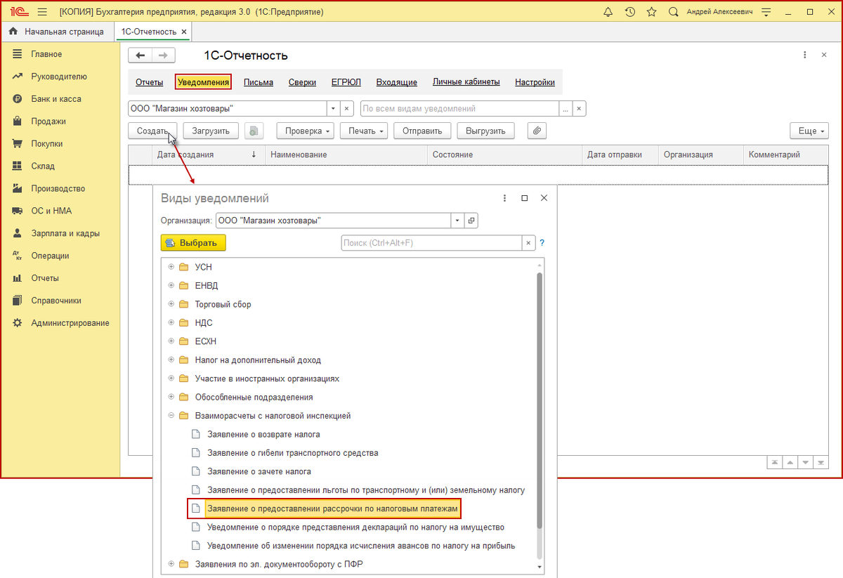The height and width of the screenshot is (578, 843).
Task: Open the Настройки tab
Action: 535,82
